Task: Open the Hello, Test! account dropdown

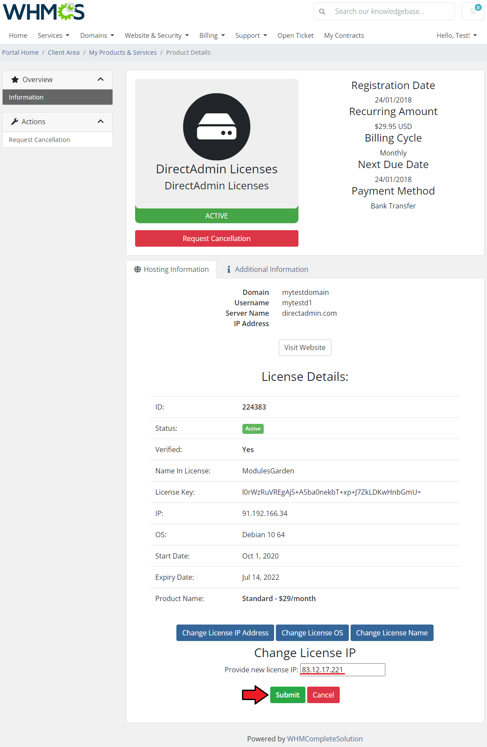Action: pyautogui.click(x=457, y=36)
